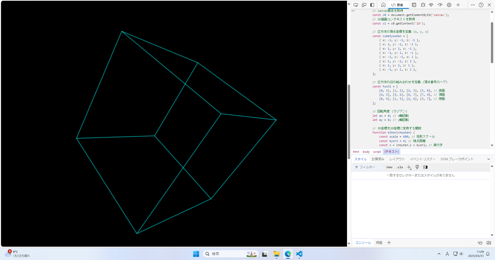Switch to the 計算済み tab
The height and width of the screenshot is (260, 495).
click(378, 159)
